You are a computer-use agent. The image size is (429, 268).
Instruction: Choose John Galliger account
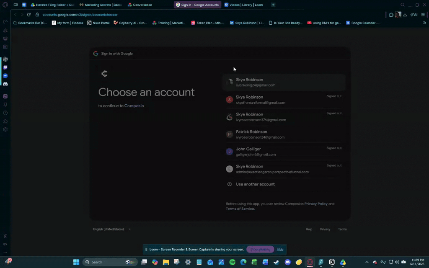coord(284,152)
